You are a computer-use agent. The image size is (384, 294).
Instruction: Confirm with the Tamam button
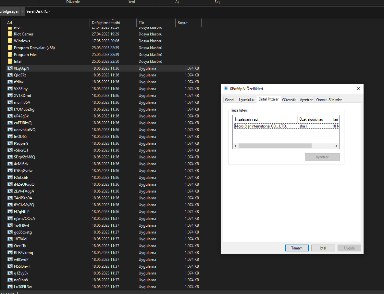(297, 248)
